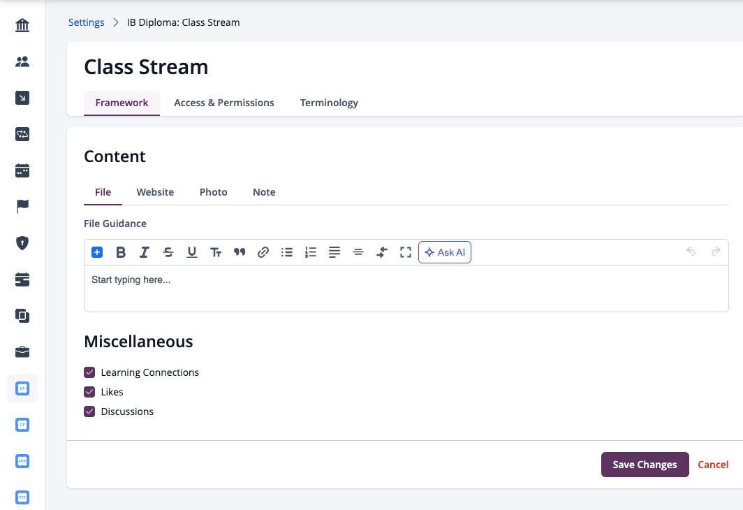Open the text size options

coord(216,252)
